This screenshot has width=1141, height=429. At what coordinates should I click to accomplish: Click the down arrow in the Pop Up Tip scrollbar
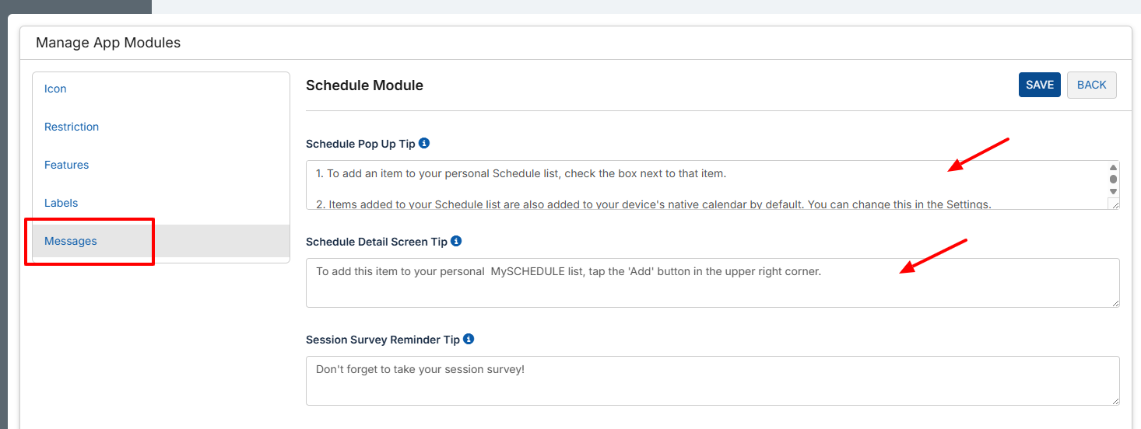point(1113,191)
